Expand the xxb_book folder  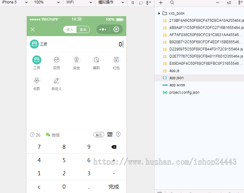point(159,13)
